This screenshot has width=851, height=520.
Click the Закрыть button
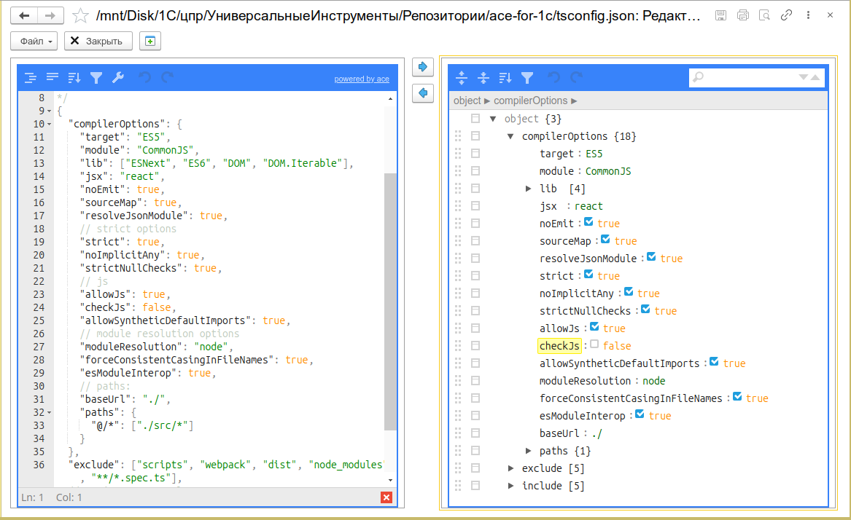coord(98,42)
